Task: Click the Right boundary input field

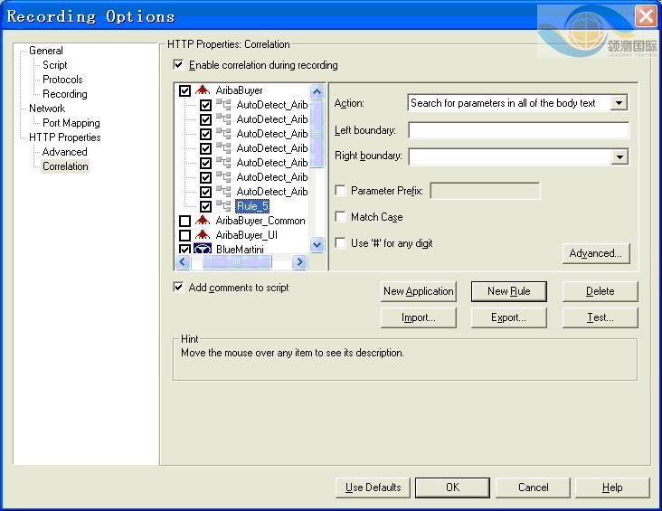Action: click(510, 156)
